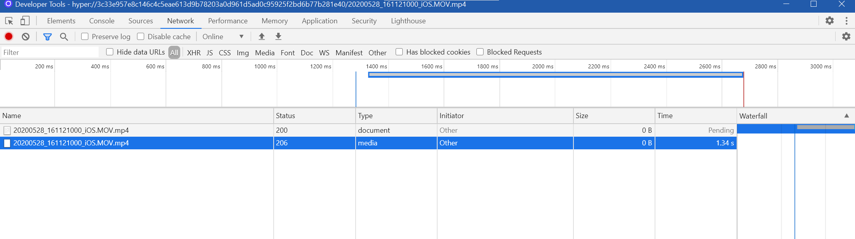Screen dimensions: 855x239
Task: Sort requests by the Name column header
Action: (137, 116)
